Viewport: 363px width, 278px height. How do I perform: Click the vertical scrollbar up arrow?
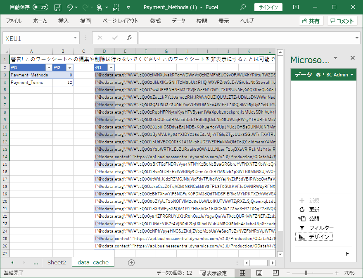(280, 52)
